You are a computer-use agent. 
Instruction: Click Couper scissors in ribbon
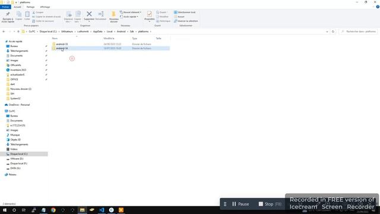tap(38, 12)
